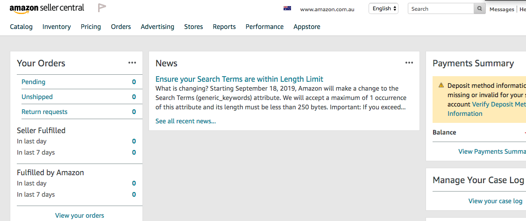Click the flag icon beside the logo
Viewport: 526px width, 221px height.
click(x=102, y=8)
